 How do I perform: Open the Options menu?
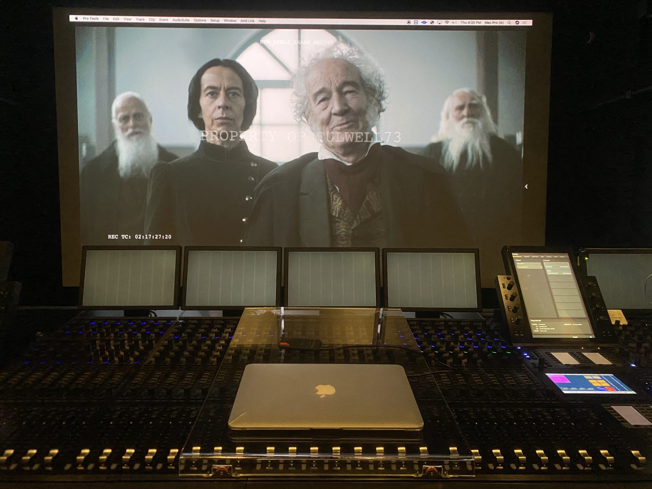(200, 20)
